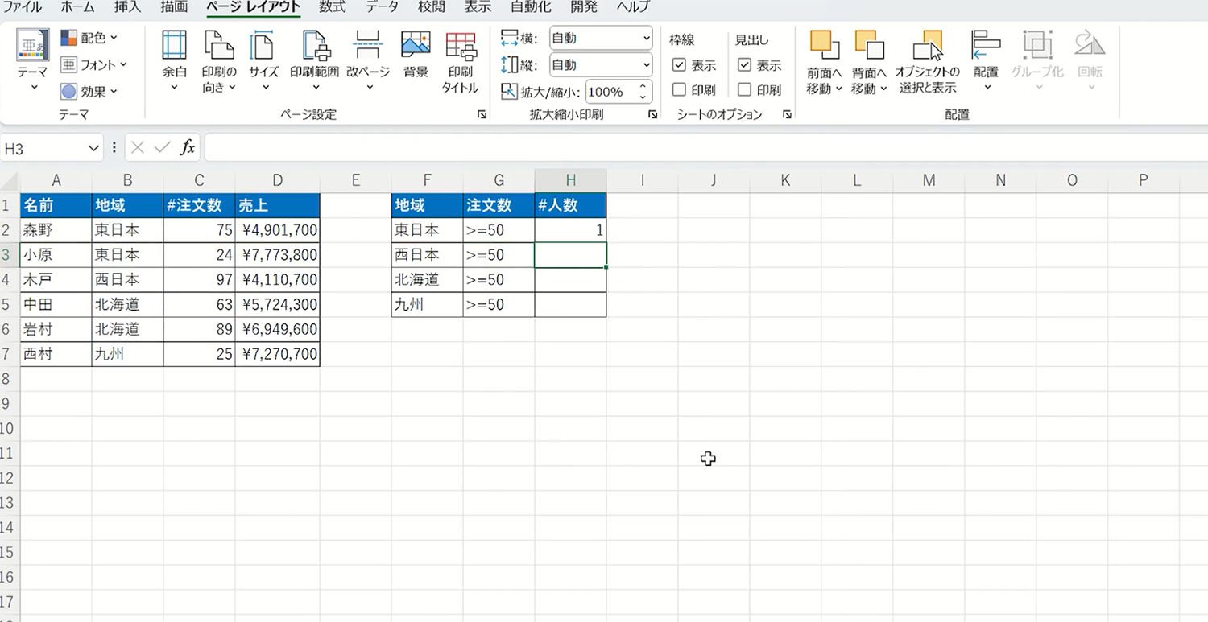Viewport: 1208px width, 622px height.
Task: Switch to the データ tab
Action: point(382,7)
